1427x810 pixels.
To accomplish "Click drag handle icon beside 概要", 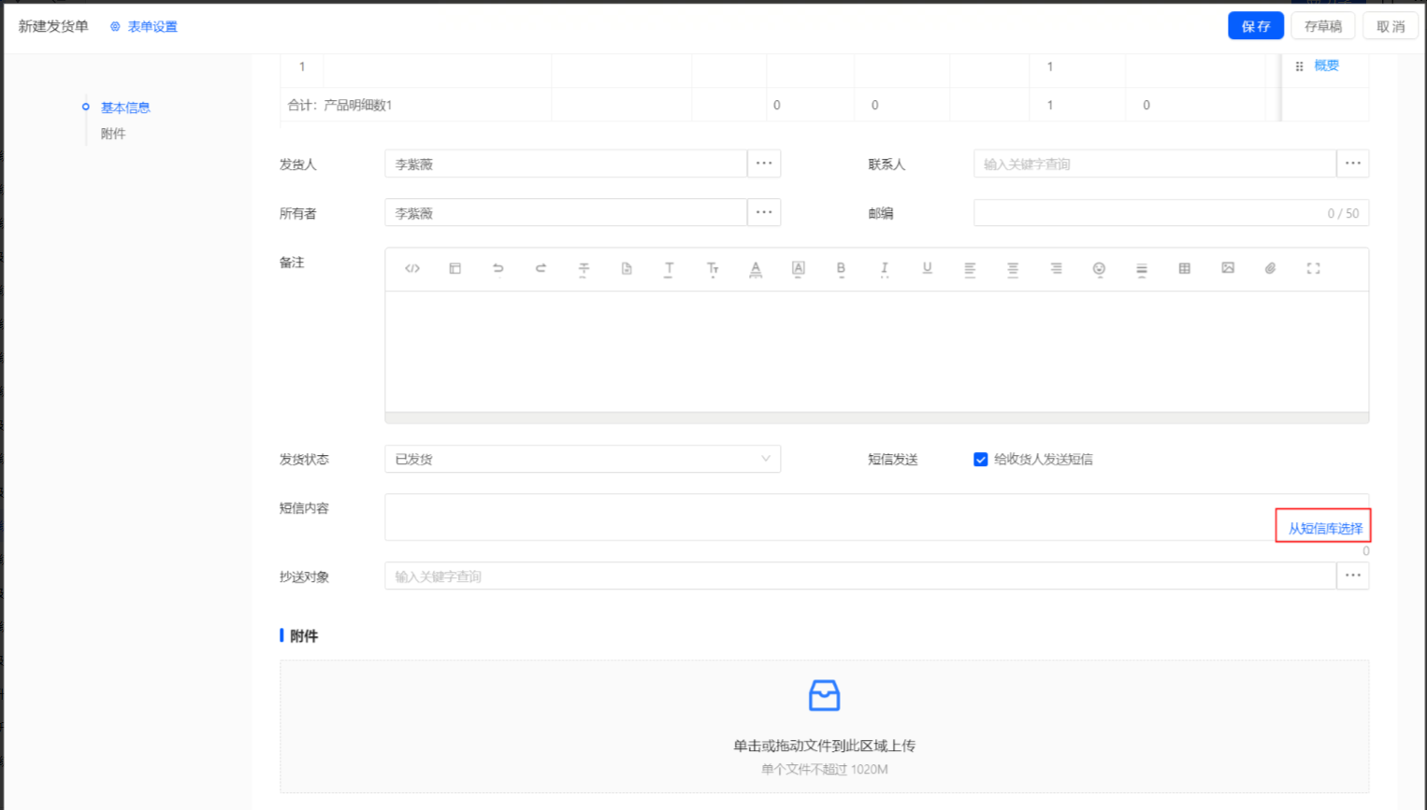I will pyautogui.click(x=1300, y=66).
